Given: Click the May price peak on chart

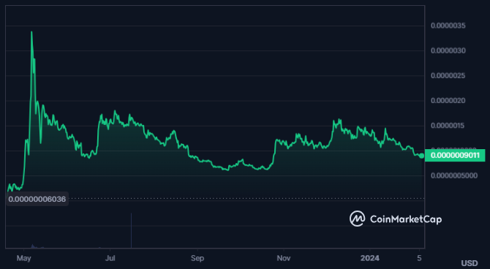Looking at the screenshot, I should (x=31, y=31).
